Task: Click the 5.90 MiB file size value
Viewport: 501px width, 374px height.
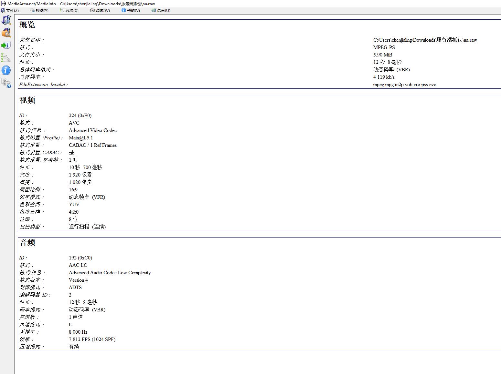Action: [383, 55]
